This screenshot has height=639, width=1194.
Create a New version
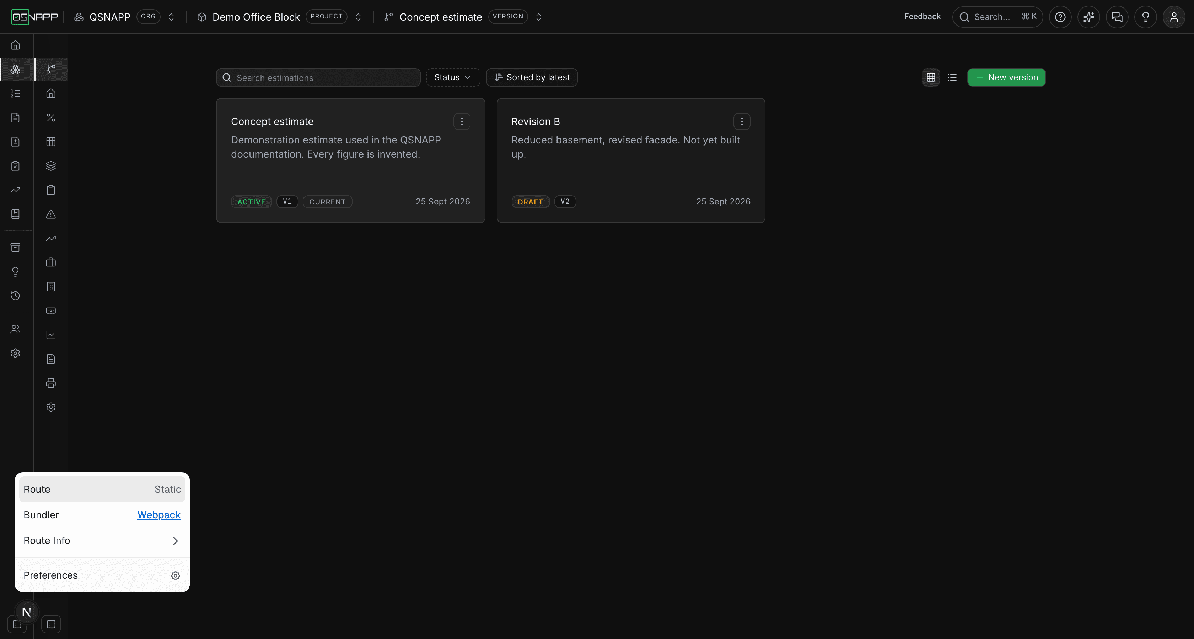(x=1006, y=77)
